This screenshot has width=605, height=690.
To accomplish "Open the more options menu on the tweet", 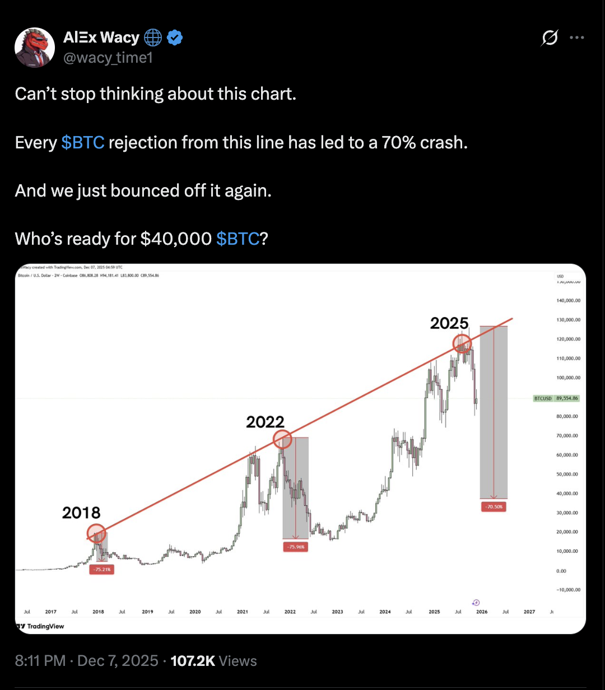I will (x=577, y=37).
